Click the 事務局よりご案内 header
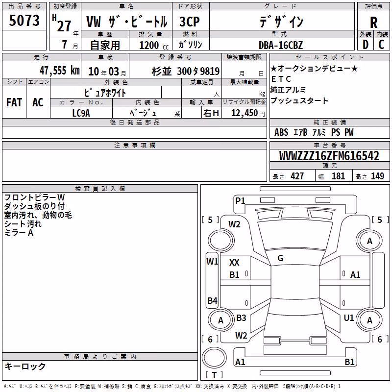The width and height of the screenshot is (392, 392). (x=100, y=357)
